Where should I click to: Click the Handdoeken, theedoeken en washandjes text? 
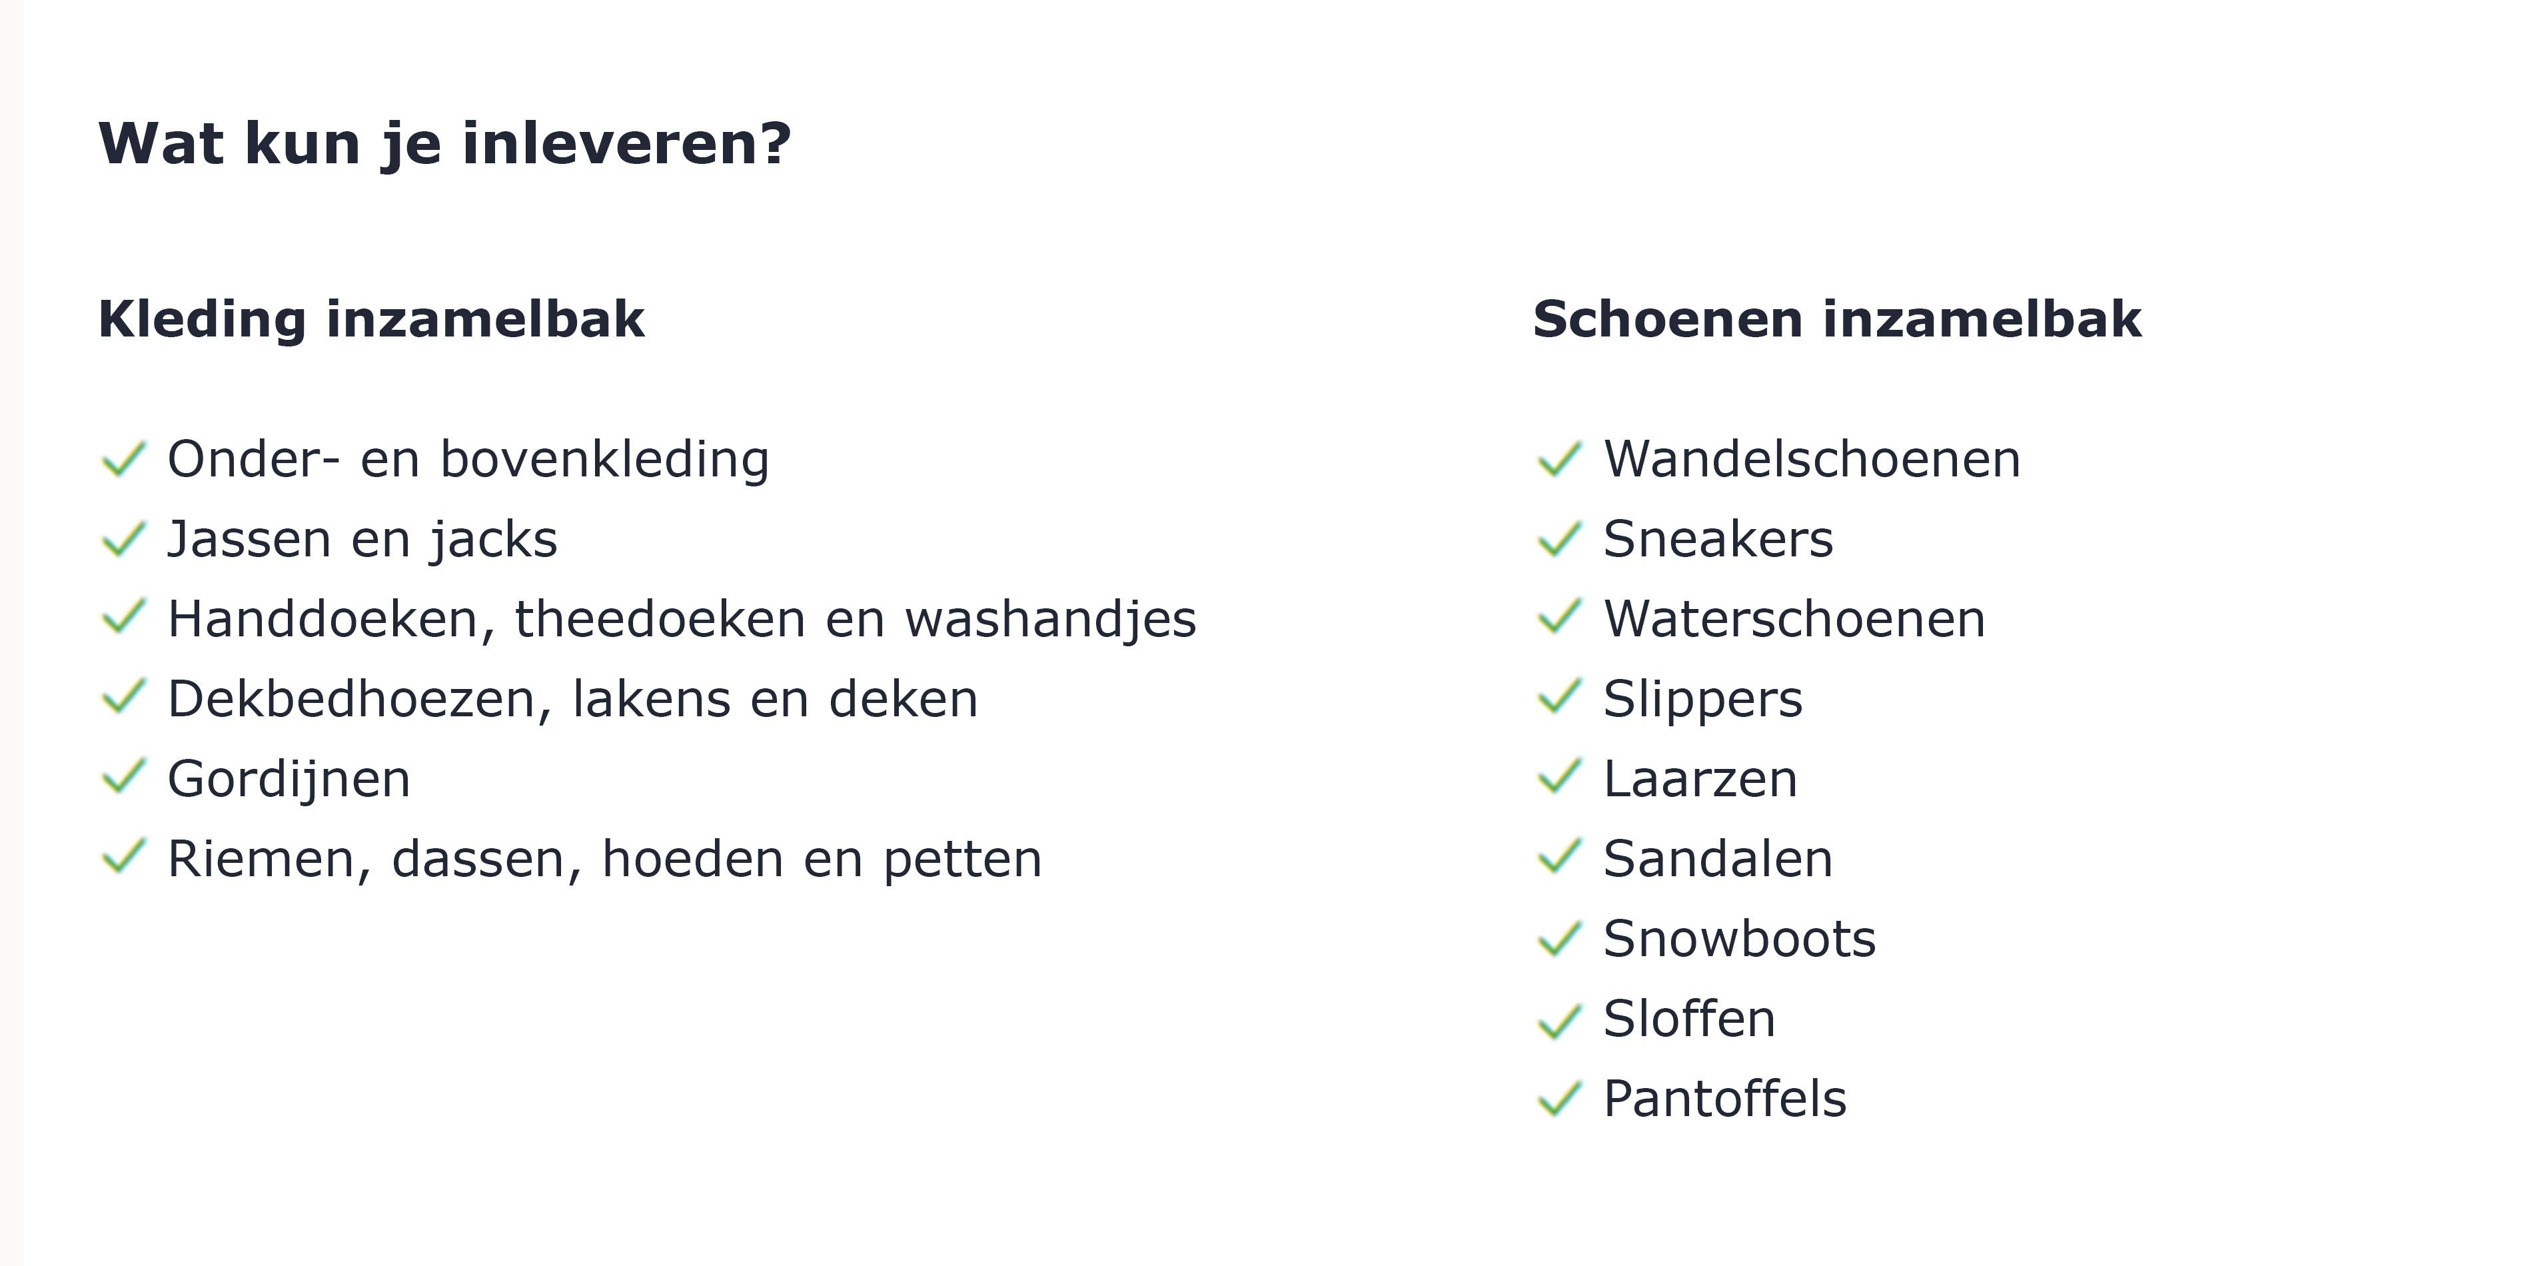pyautogui.click(x=682, y=619)
